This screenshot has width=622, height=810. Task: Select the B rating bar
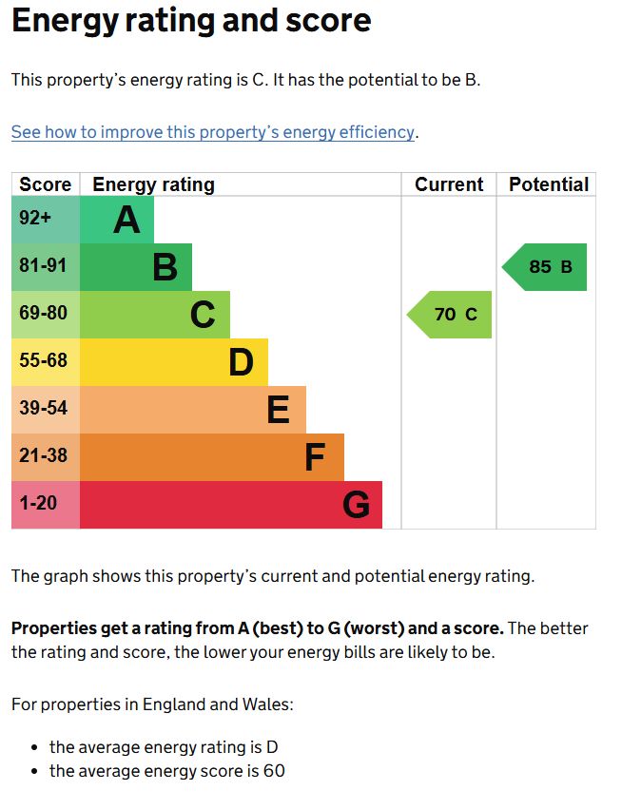tap(136, 267)
